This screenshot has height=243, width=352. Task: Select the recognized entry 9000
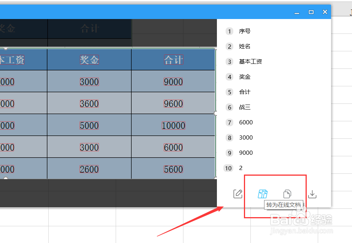tap(245, 152)
